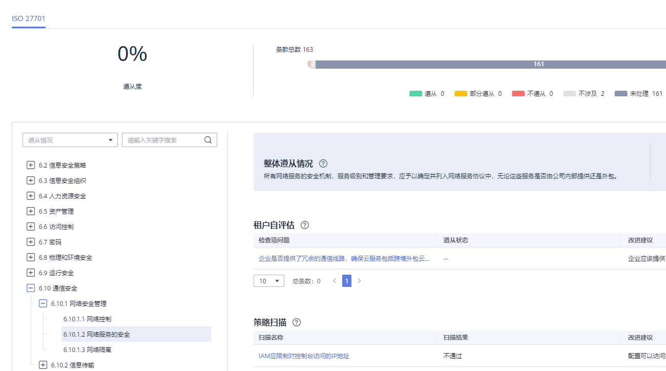Collapse 6.10.1 网络安全管理 node

(x=43, y=303)
